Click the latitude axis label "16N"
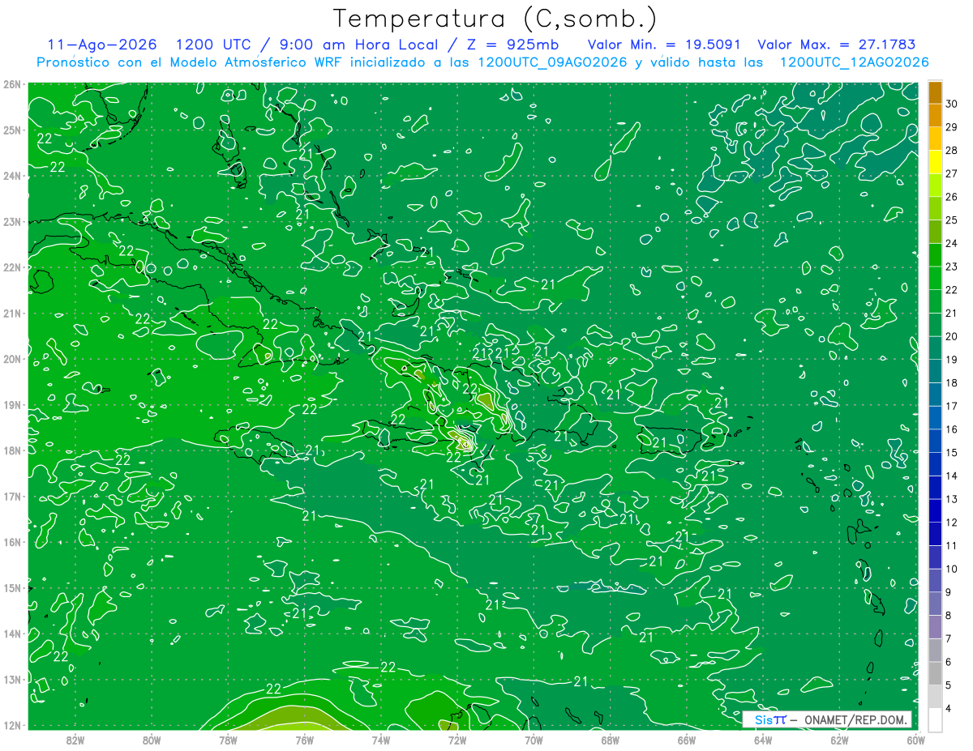This screenshot has width=973, height=751. [x=12, y=542]
